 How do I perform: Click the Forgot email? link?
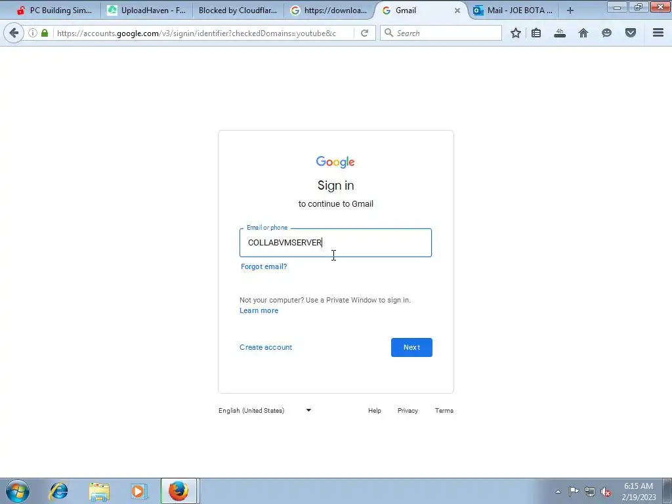(x=264, y=266)
